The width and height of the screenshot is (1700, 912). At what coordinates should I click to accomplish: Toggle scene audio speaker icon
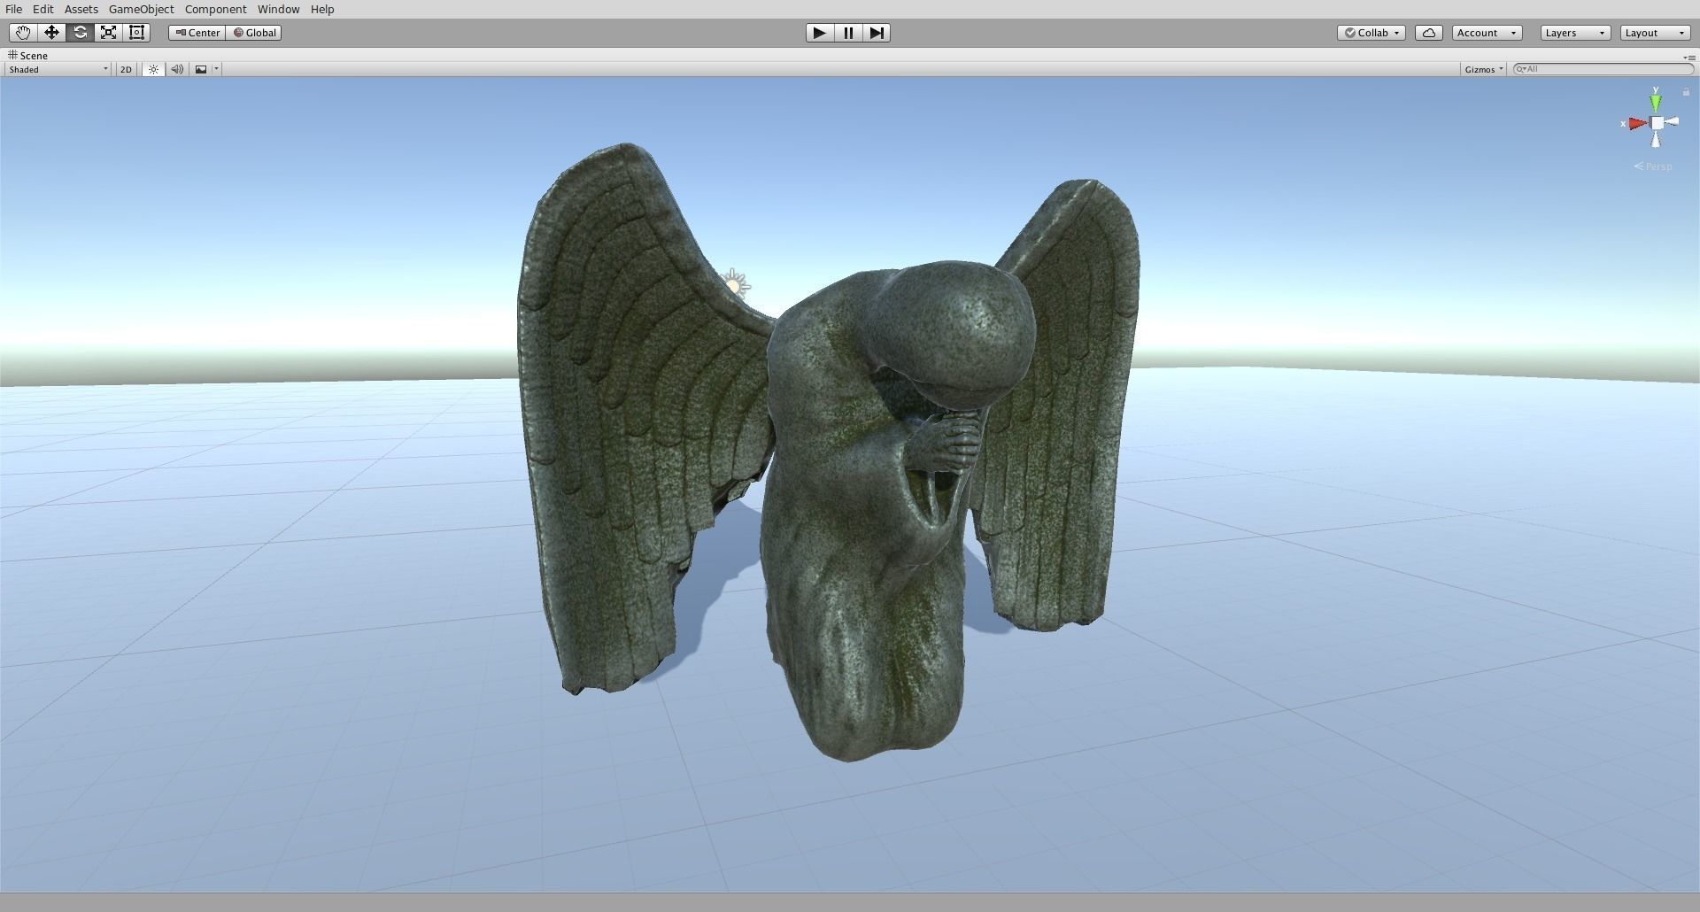pyautogui.click(x=177, y=69)
